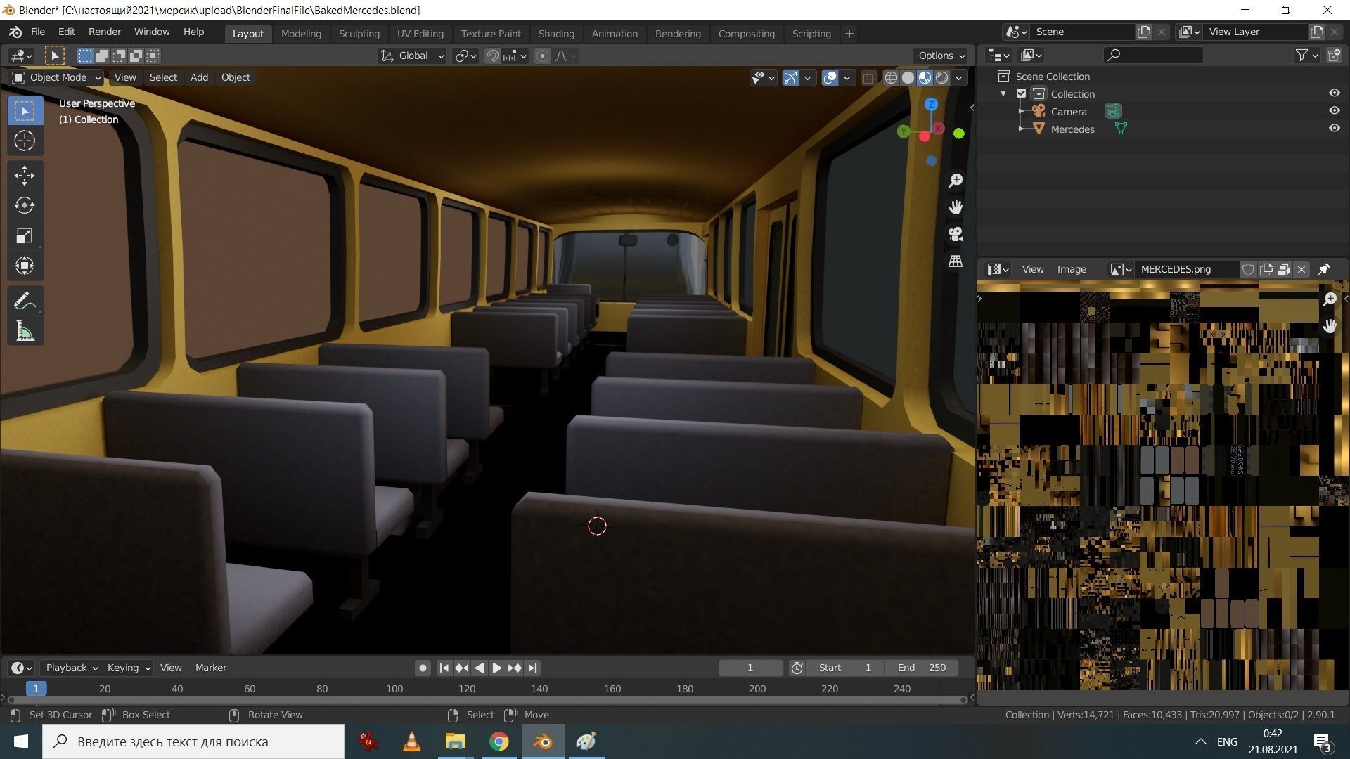Activate the Annotate pencil tool
This screenshot has height=759, width=1350.
coord(25,301)
